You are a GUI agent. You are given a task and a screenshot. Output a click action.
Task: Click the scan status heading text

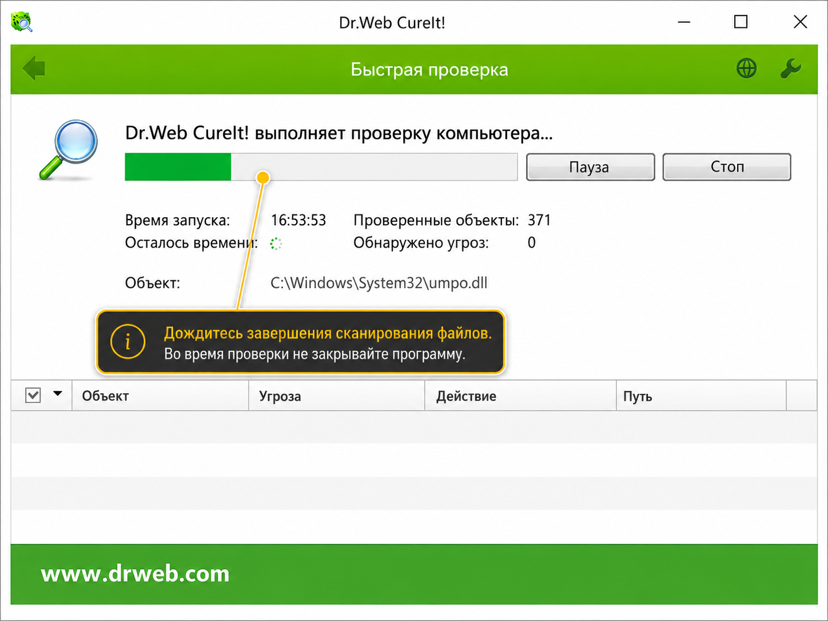coord(339,133)
